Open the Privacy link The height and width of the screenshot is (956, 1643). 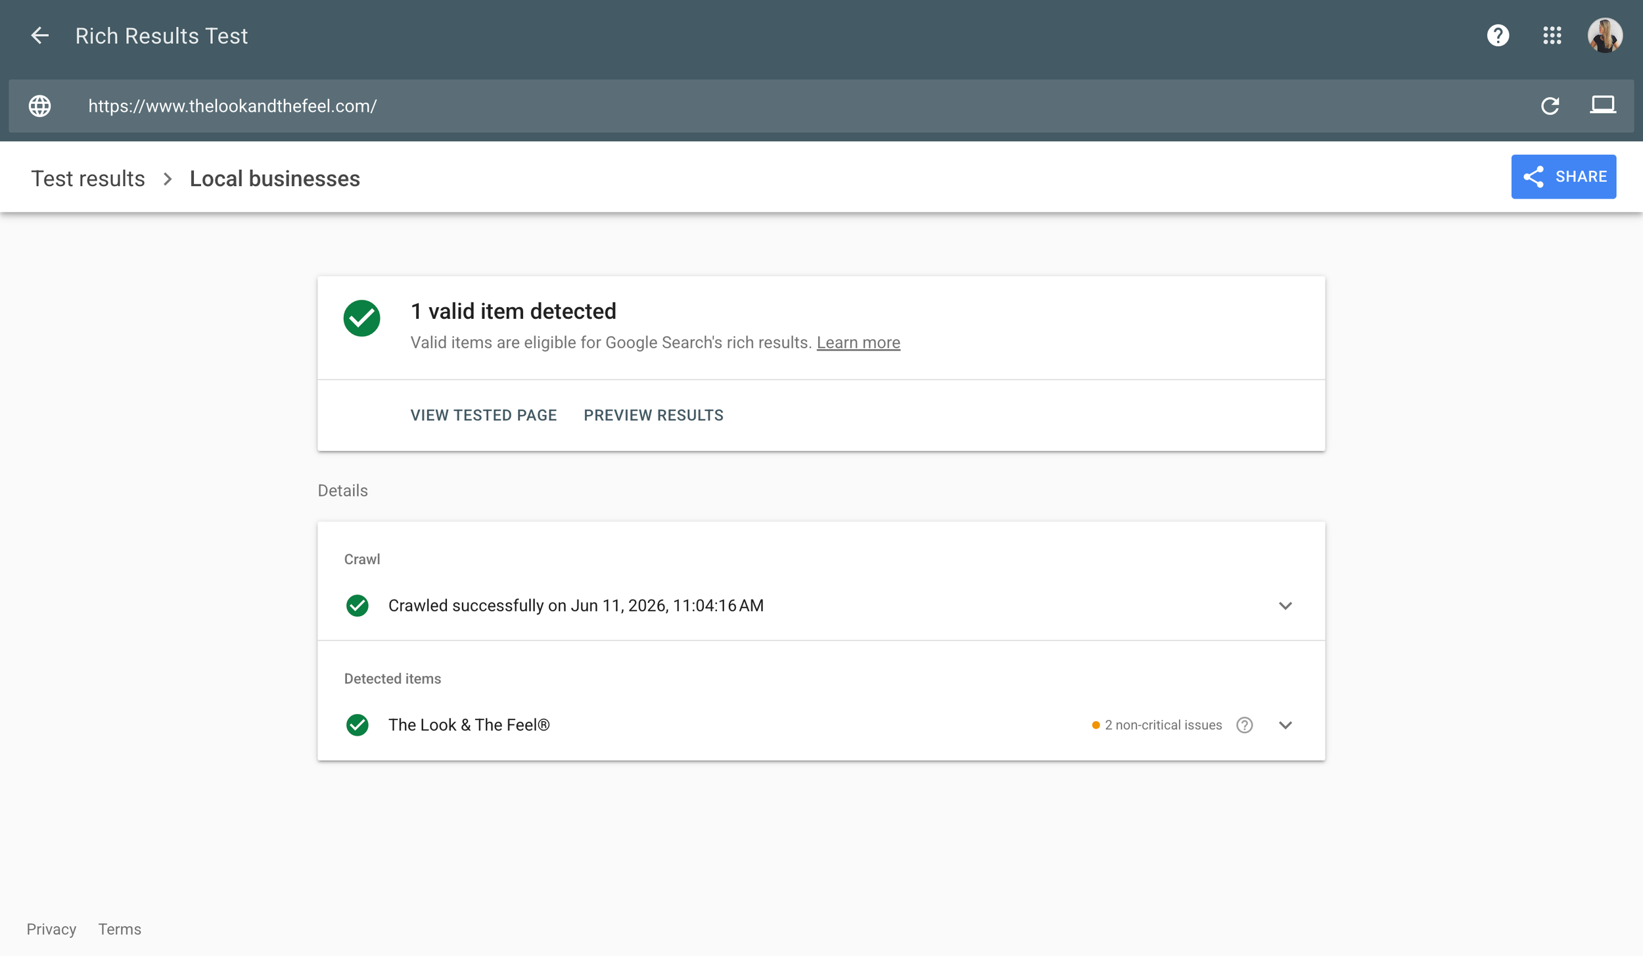click(51, 929)
